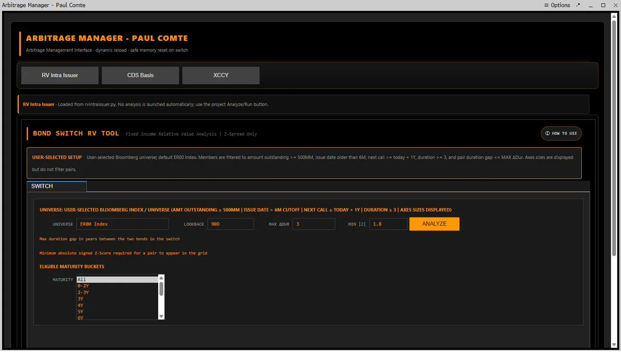Click the LOOKBACK input field
This screenshot has height=358, width=621.
pyautogui.click(x=231, y=224)
